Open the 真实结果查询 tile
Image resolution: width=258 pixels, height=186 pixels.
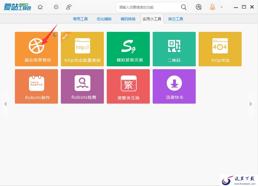click(36, 49)
